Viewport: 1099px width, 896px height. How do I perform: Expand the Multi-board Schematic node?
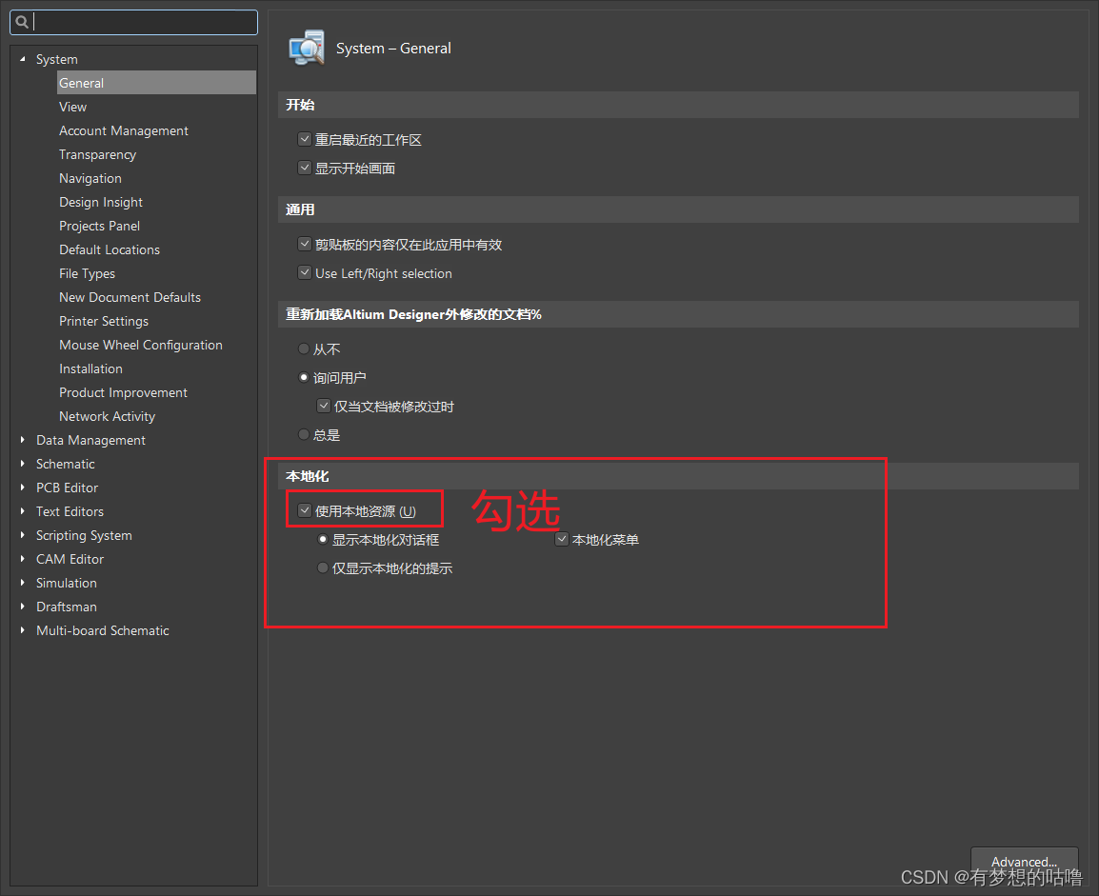(x=23, y=630)
